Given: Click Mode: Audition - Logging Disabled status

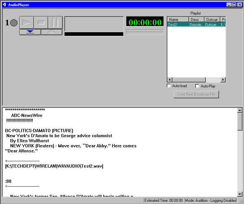Looking at the screenshot, I should tap(211, 201).
